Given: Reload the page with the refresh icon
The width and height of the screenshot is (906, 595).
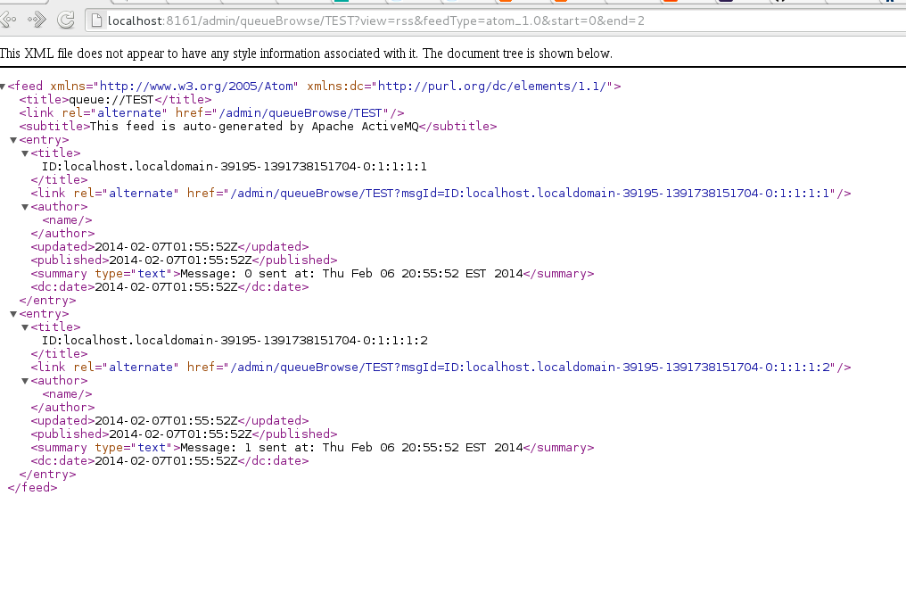Looking at the screenshot, I should click(66, 21).
